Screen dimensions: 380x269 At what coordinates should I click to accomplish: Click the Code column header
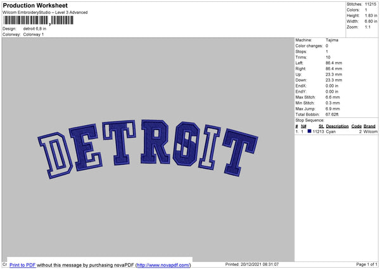(x=357, y=126)
